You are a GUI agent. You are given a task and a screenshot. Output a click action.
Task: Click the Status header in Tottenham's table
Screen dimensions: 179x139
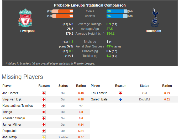[145, 86]
